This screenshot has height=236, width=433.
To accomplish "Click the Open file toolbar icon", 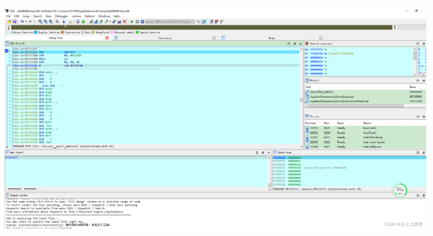I will point(9,22).
